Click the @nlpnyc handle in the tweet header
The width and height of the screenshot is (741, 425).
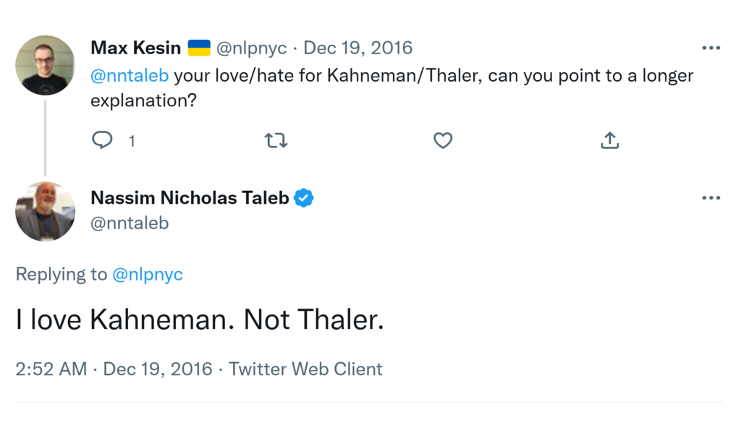pos(252,48)
